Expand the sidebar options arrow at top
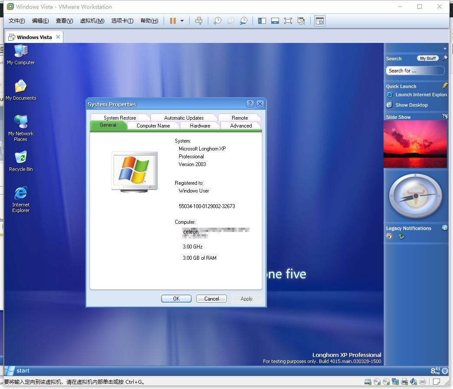This screenshot has width=453, height=389. 445,49
